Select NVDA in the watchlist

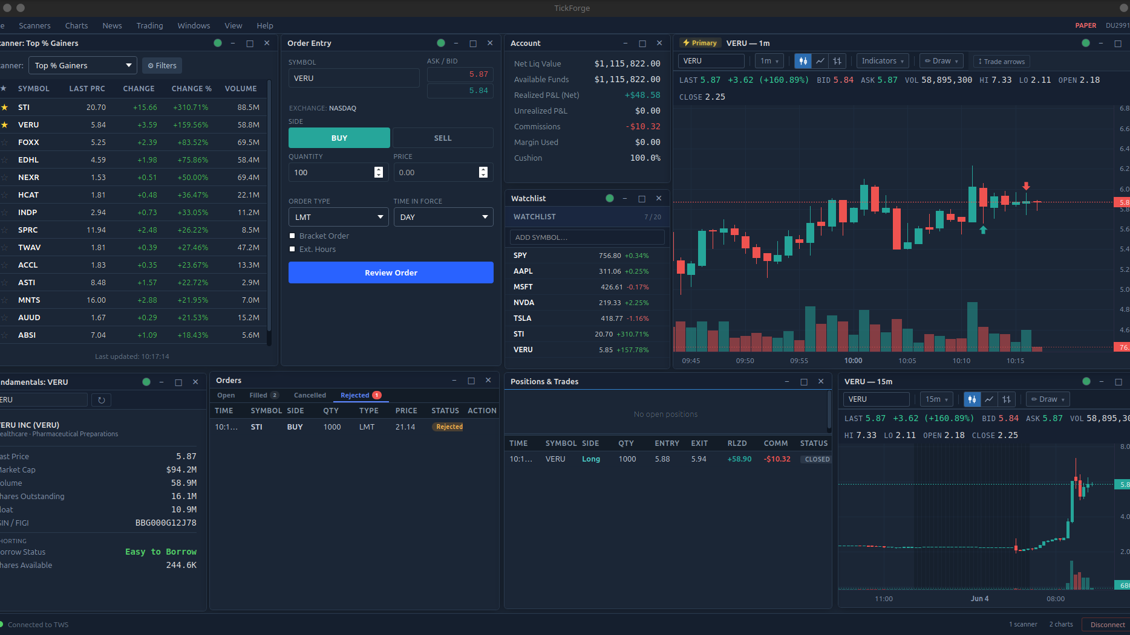coord(586,303)
